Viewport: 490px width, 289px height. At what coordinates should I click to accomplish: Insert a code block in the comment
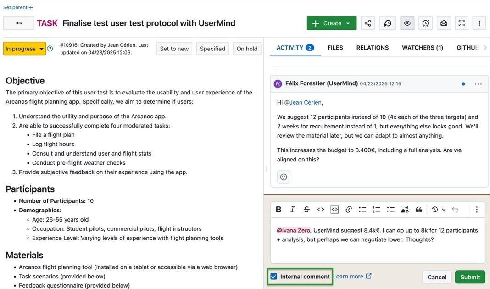click(334, 209)
